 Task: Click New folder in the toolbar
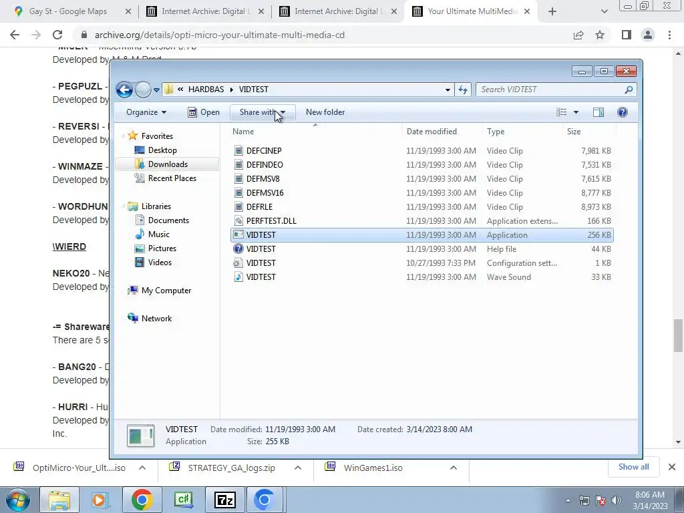325,112
